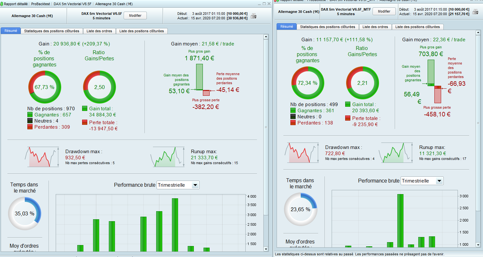Open Liste des ordres tab in the left window
The image size is (483, 257).
click(x=99, y=31)
